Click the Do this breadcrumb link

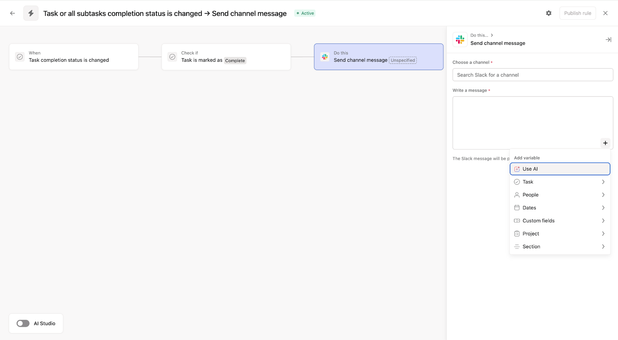coord(479,35)
